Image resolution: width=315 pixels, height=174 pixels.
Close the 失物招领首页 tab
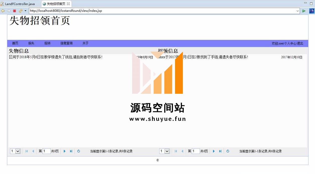[68, 4]
